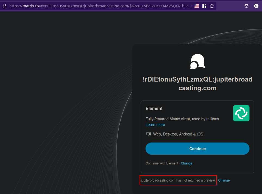262x194 pixels.
Task: Click 'Fully-featured Matrix client' description text
Action: click(x=183, y=119)
